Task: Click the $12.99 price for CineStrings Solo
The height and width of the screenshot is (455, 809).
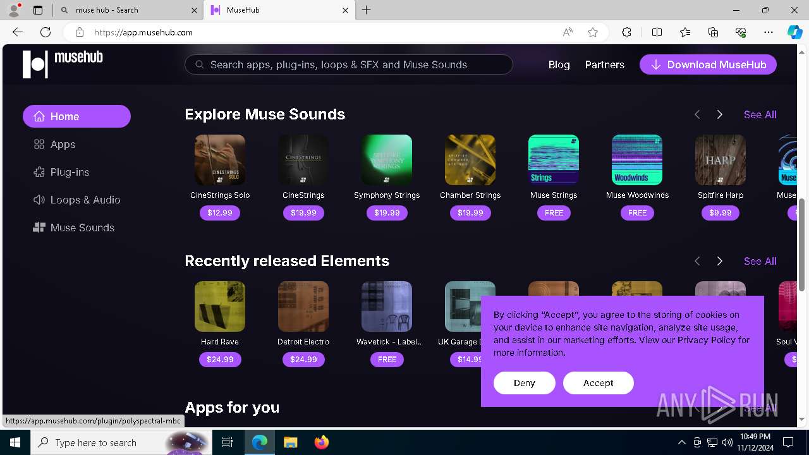Action: click(220, 213)
